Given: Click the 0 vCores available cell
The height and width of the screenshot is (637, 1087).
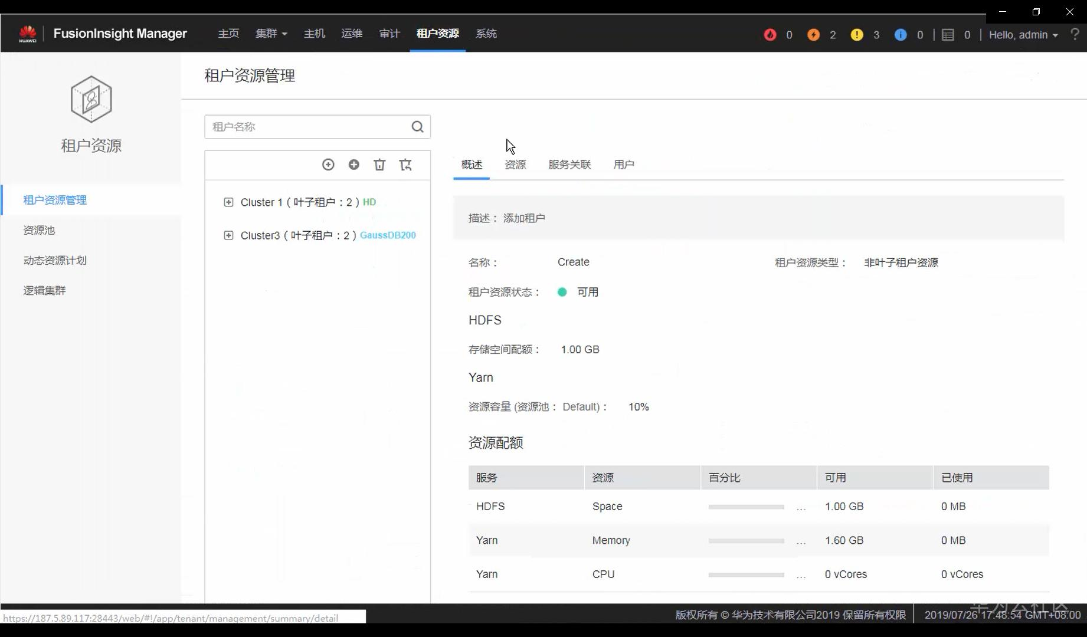Looking at the screenshot, I should tap(846, 574).
